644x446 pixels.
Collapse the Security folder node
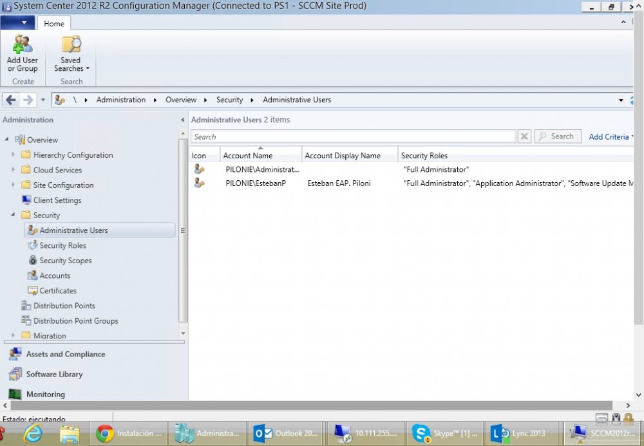click(x=13, y=215)
